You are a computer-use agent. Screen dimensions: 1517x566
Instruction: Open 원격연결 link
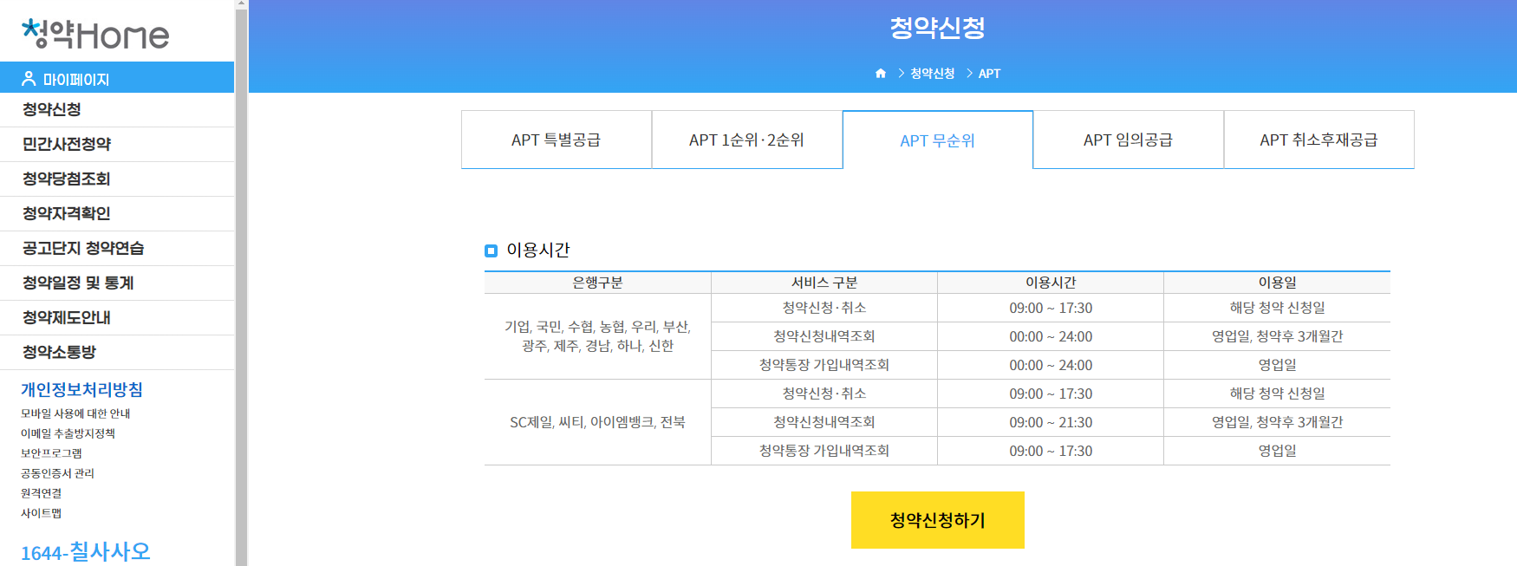pyautogui.click(x=41, y=494)
